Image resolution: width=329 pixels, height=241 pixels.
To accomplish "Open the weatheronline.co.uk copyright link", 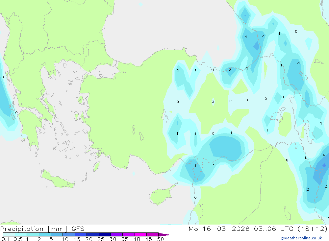I will click(301, 238).
